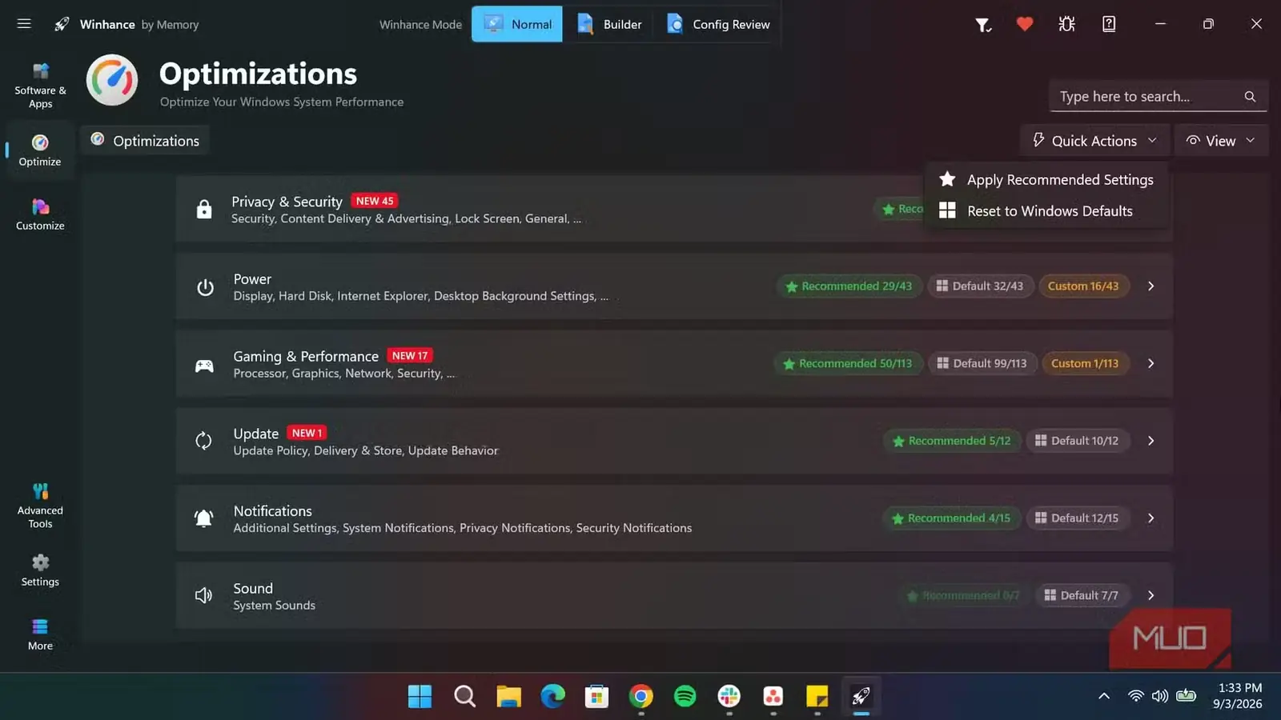Click the red heart donate icon

[x=1024, y=24]
